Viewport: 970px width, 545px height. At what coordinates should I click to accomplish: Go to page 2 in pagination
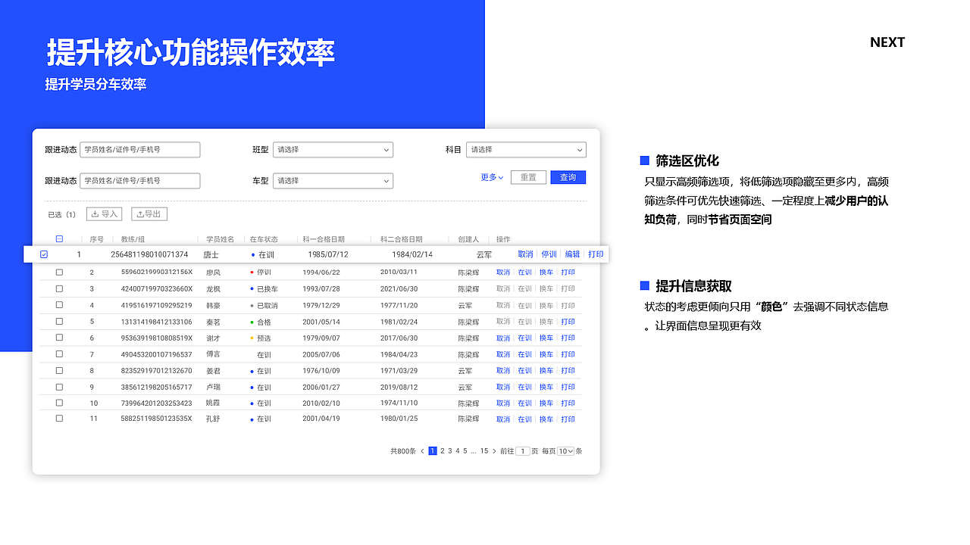click(443, 451)
